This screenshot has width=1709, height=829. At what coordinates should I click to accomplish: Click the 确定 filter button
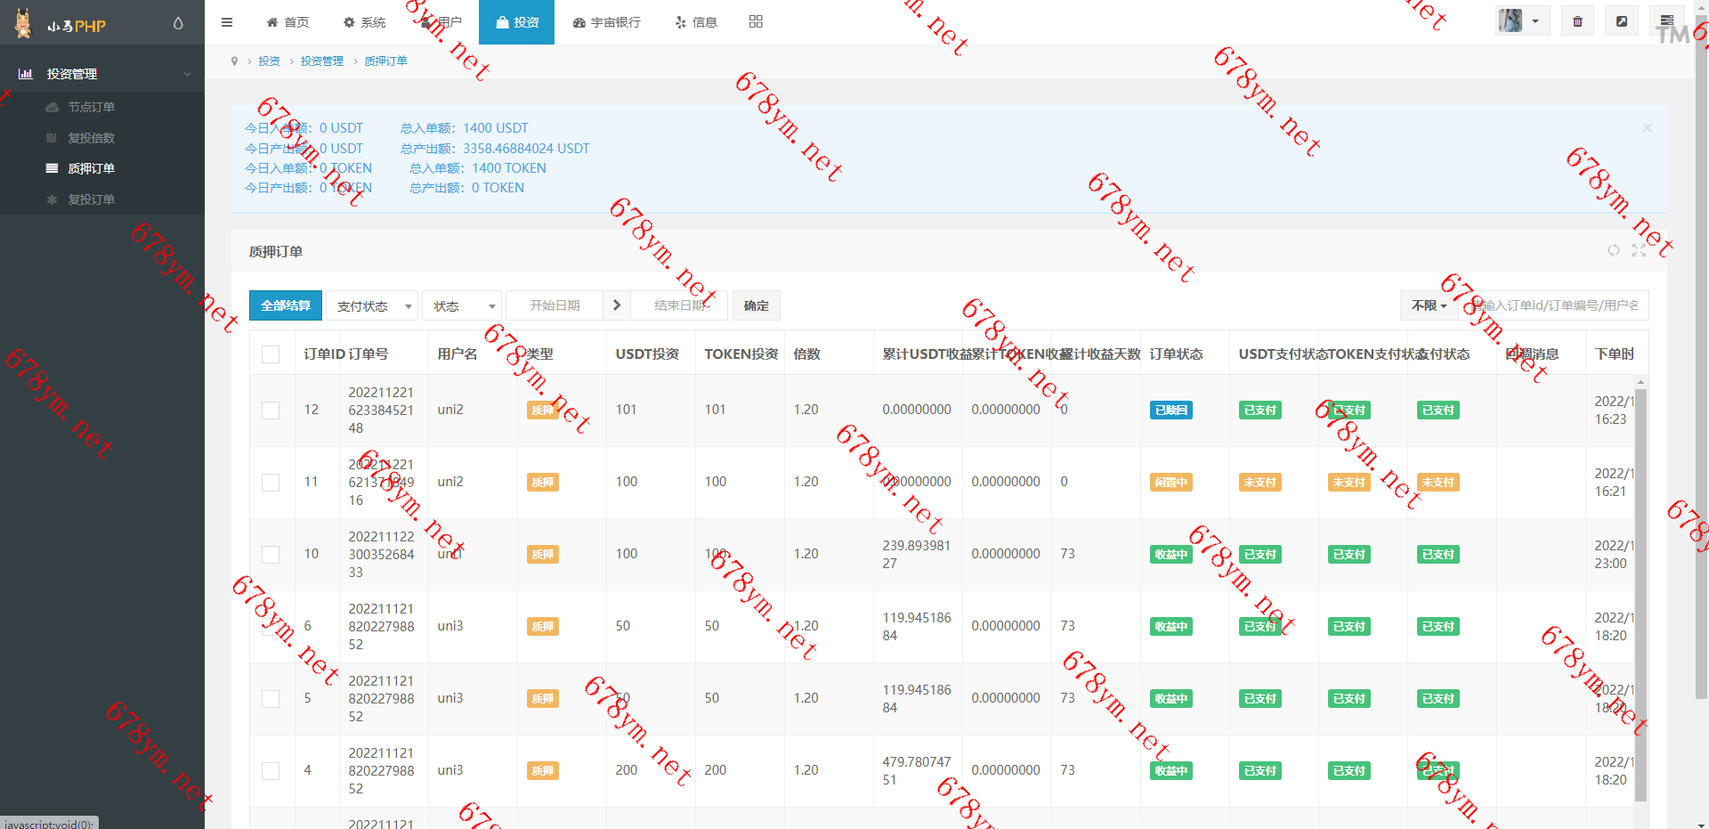[756, 305]
